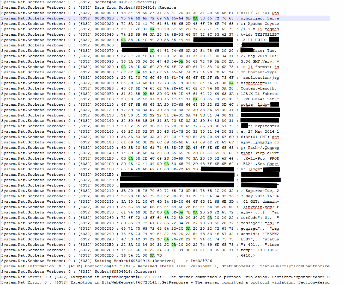Click the decoded text 'PROD-ELA4.Set-C'

click(x=261, y=99)
